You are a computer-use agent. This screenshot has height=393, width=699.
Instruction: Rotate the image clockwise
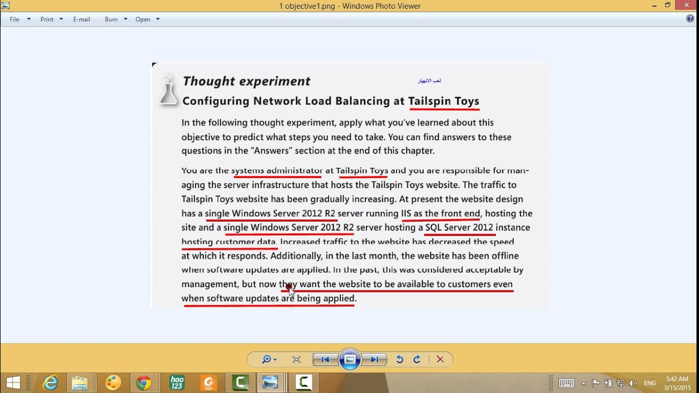[x=417, y=359]
